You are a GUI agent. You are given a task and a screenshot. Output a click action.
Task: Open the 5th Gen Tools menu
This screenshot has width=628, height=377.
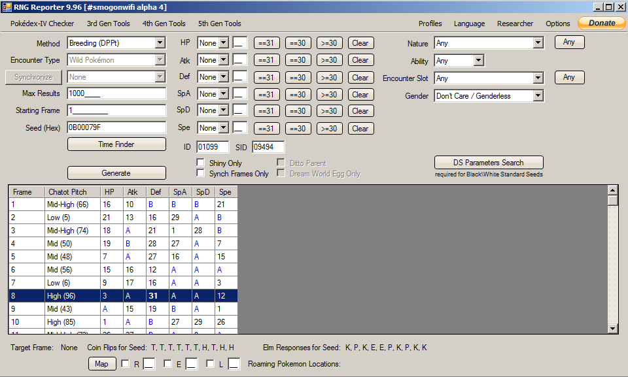220,24
